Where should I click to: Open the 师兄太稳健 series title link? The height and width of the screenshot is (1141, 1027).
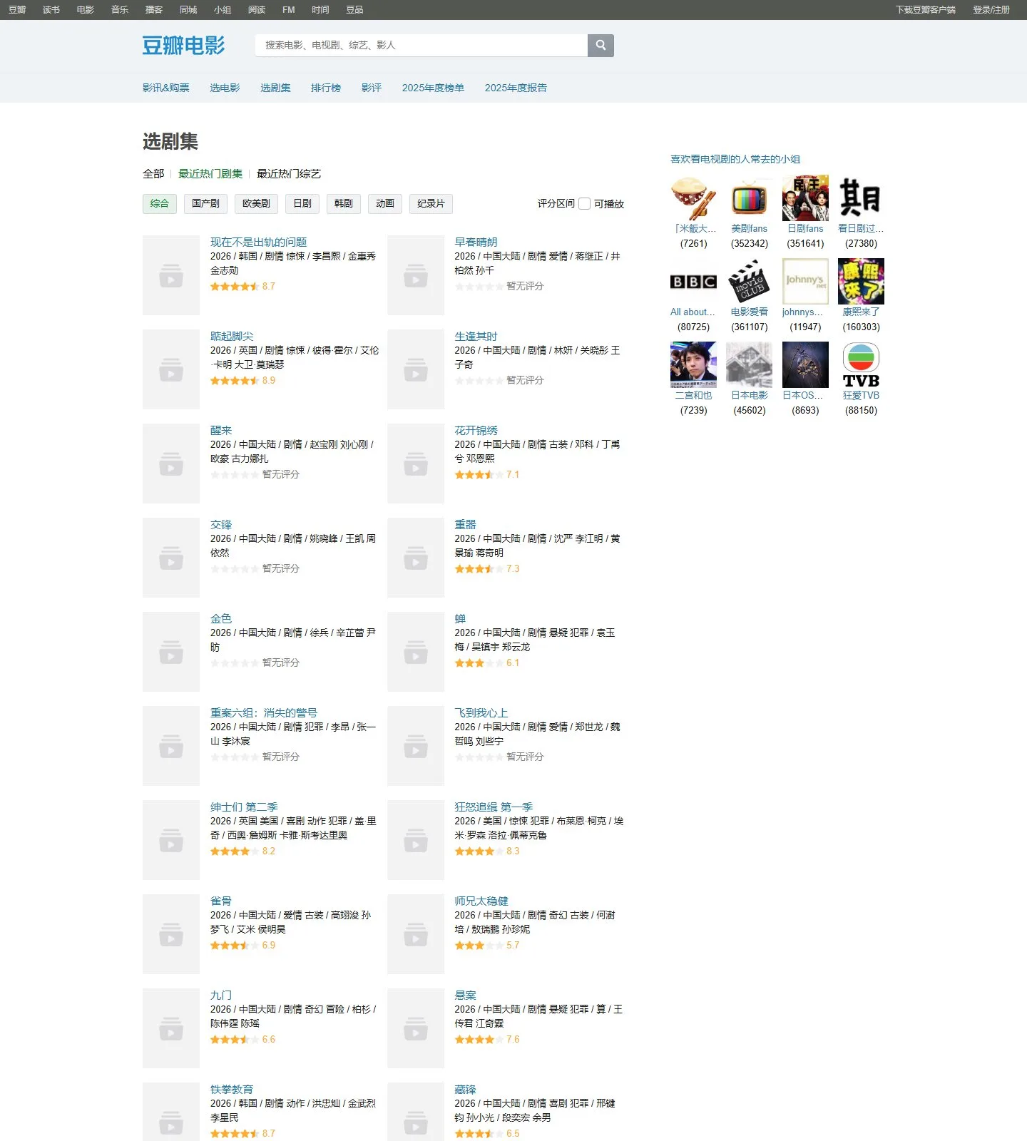point(481,901)
